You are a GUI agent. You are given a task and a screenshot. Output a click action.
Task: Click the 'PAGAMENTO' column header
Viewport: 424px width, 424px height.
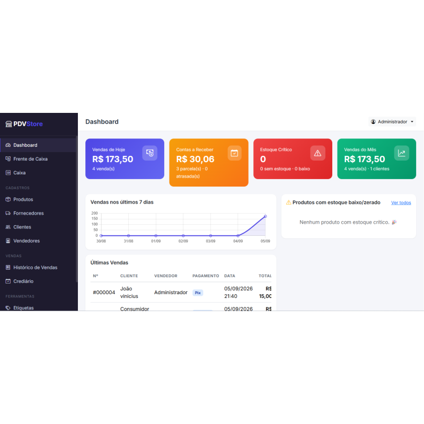206,276
